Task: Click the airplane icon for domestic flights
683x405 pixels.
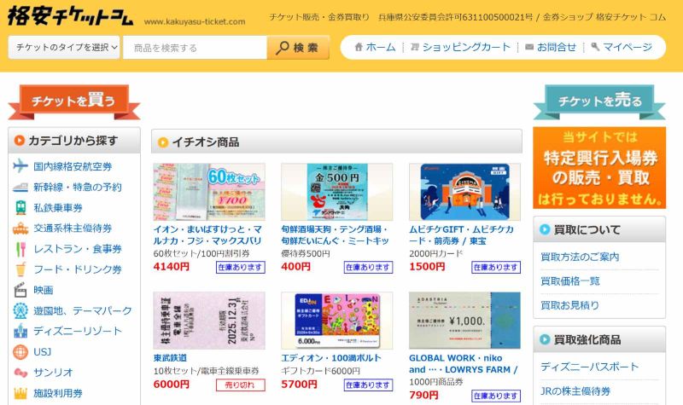Action: point(20,166)
